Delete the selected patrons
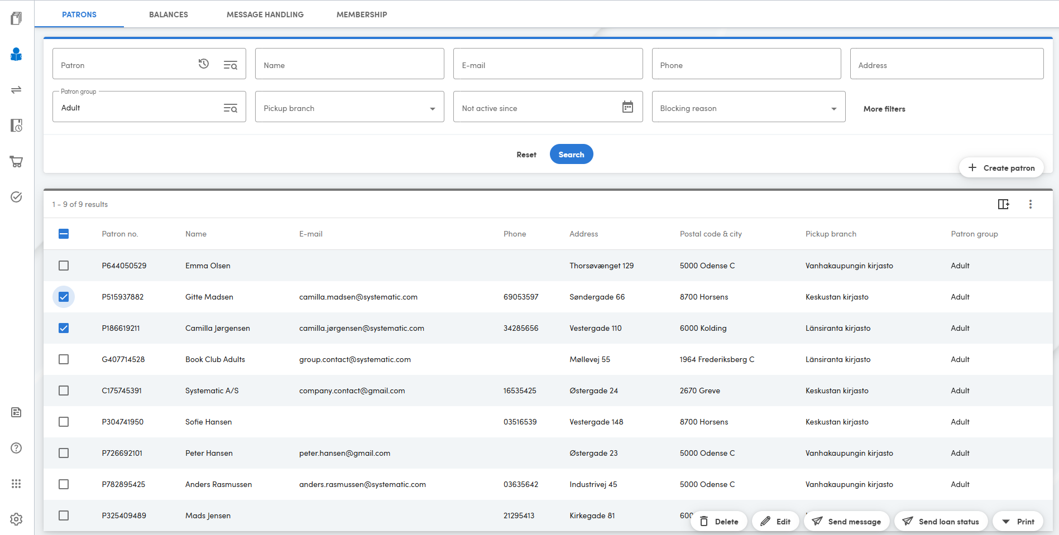Image resolution: width=1059 pixels, height=535 pixels. click(719, 522)
